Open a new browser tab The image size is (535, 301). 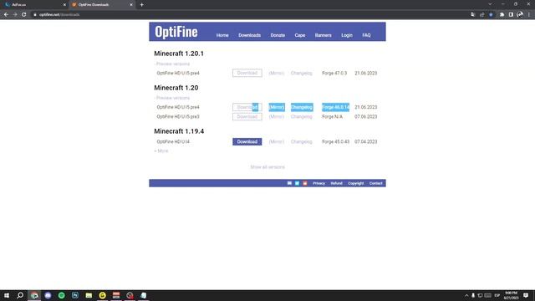(141, 5)
